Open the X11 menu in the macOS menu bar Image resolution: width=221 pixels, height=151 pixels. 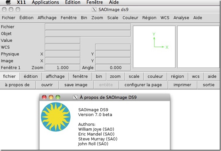(21, 2)
